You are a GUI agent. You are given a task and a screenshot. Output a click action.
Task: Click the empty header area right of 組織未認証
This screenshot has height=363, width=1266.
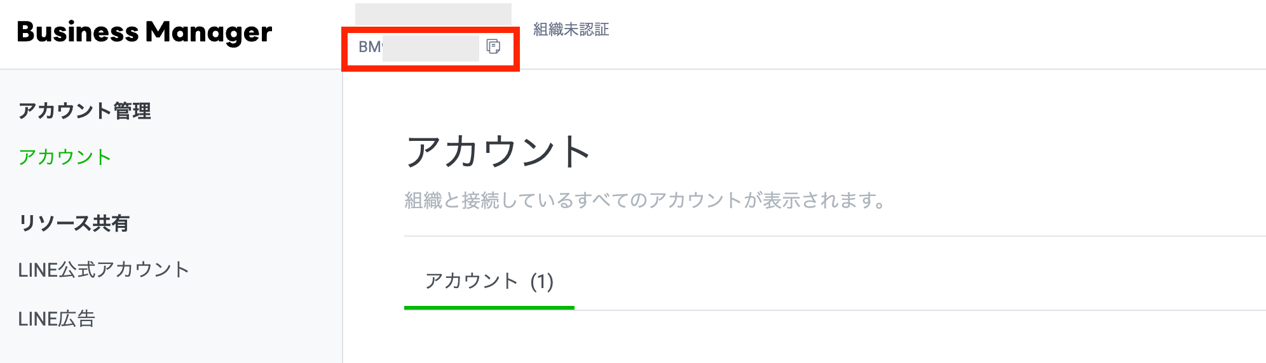pos(922,32)
